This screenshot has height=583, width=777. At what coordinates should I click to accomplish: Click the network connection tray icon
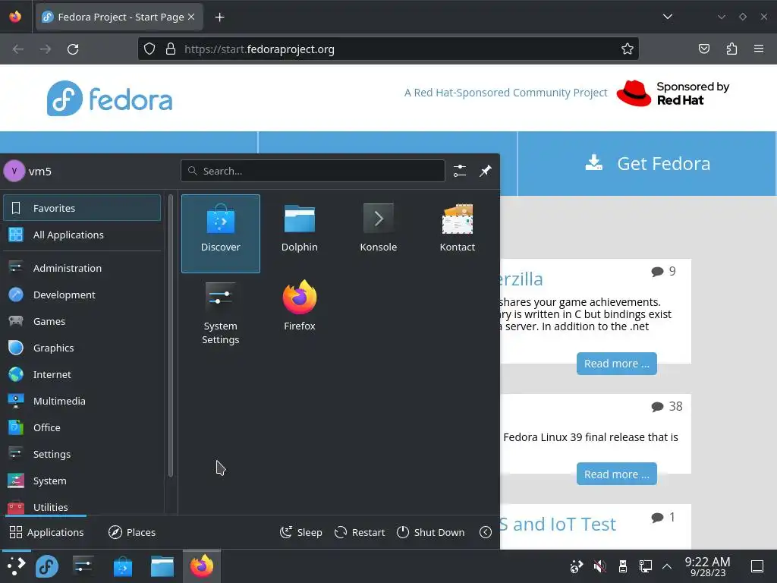(x=645, y=566)
